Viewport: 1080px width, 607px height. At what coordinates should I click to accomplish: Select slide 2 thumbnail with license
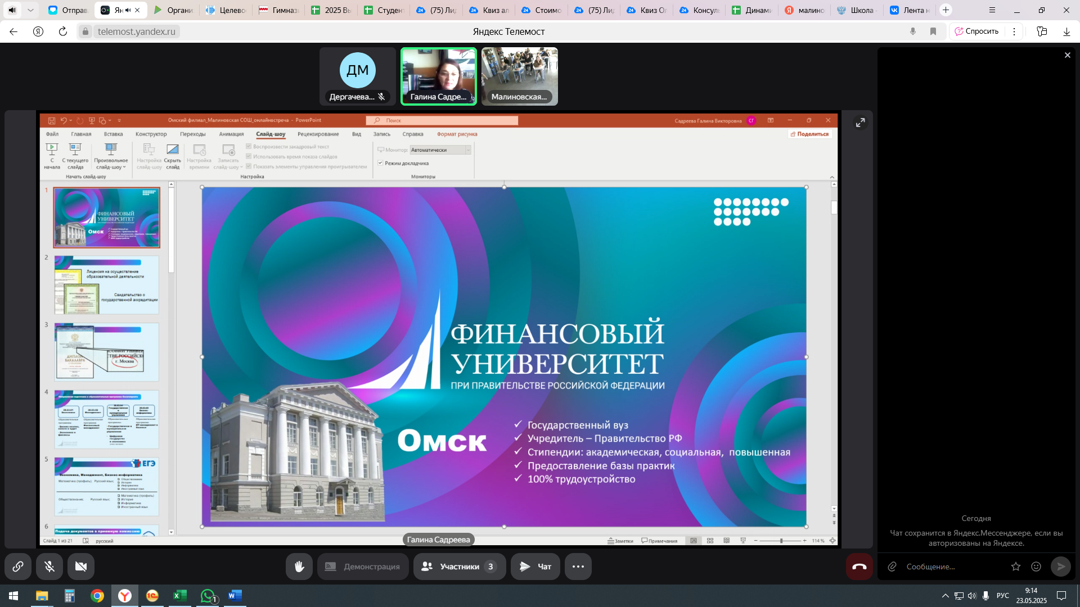pyautogui.click(x=106, y=285)
